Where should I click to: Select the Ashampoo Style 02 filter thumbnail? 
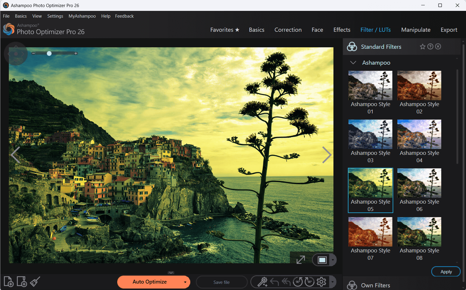[419, 86]
